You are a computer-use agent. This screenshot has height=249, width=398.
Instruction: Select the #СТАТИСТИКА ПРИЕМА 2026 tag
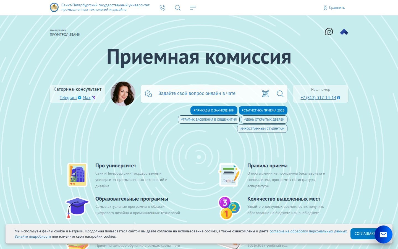[x=263, y=110]
